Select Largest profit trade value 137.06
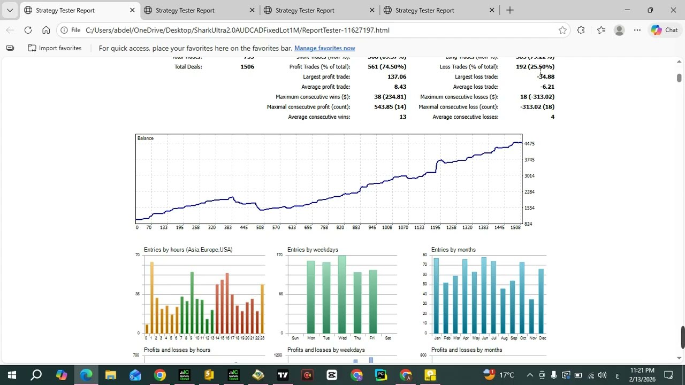The image size is (685, 385). point(397,77)
